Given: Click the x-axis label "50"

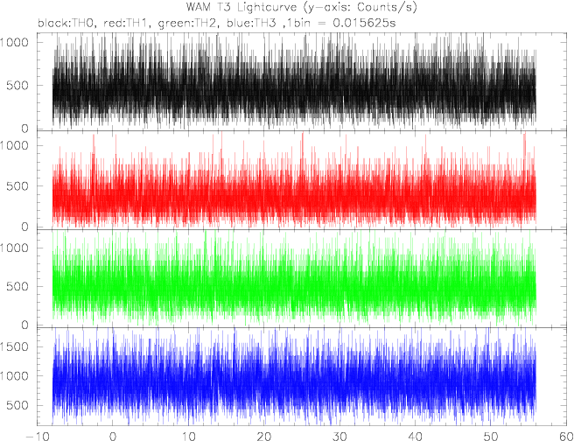Looking at the screenshot, I should tap(491, 437).
